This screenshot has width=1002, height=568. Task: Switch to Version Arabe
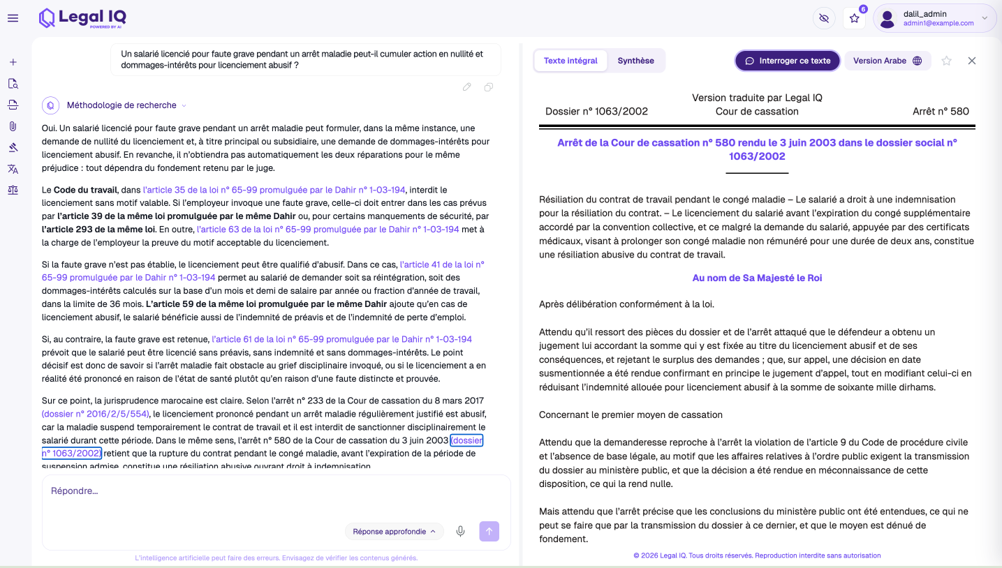coord(887,61)
